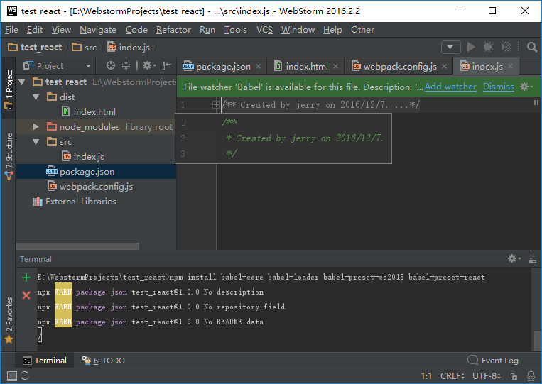The height and width of the screenshot is (384, 542).
Task: Click Collapse All icon in Project panel
Action: (126, 65)
